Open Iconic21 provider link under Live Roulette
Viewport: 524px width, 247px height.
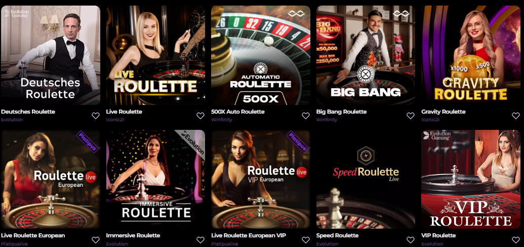click(x=115, y=120)
